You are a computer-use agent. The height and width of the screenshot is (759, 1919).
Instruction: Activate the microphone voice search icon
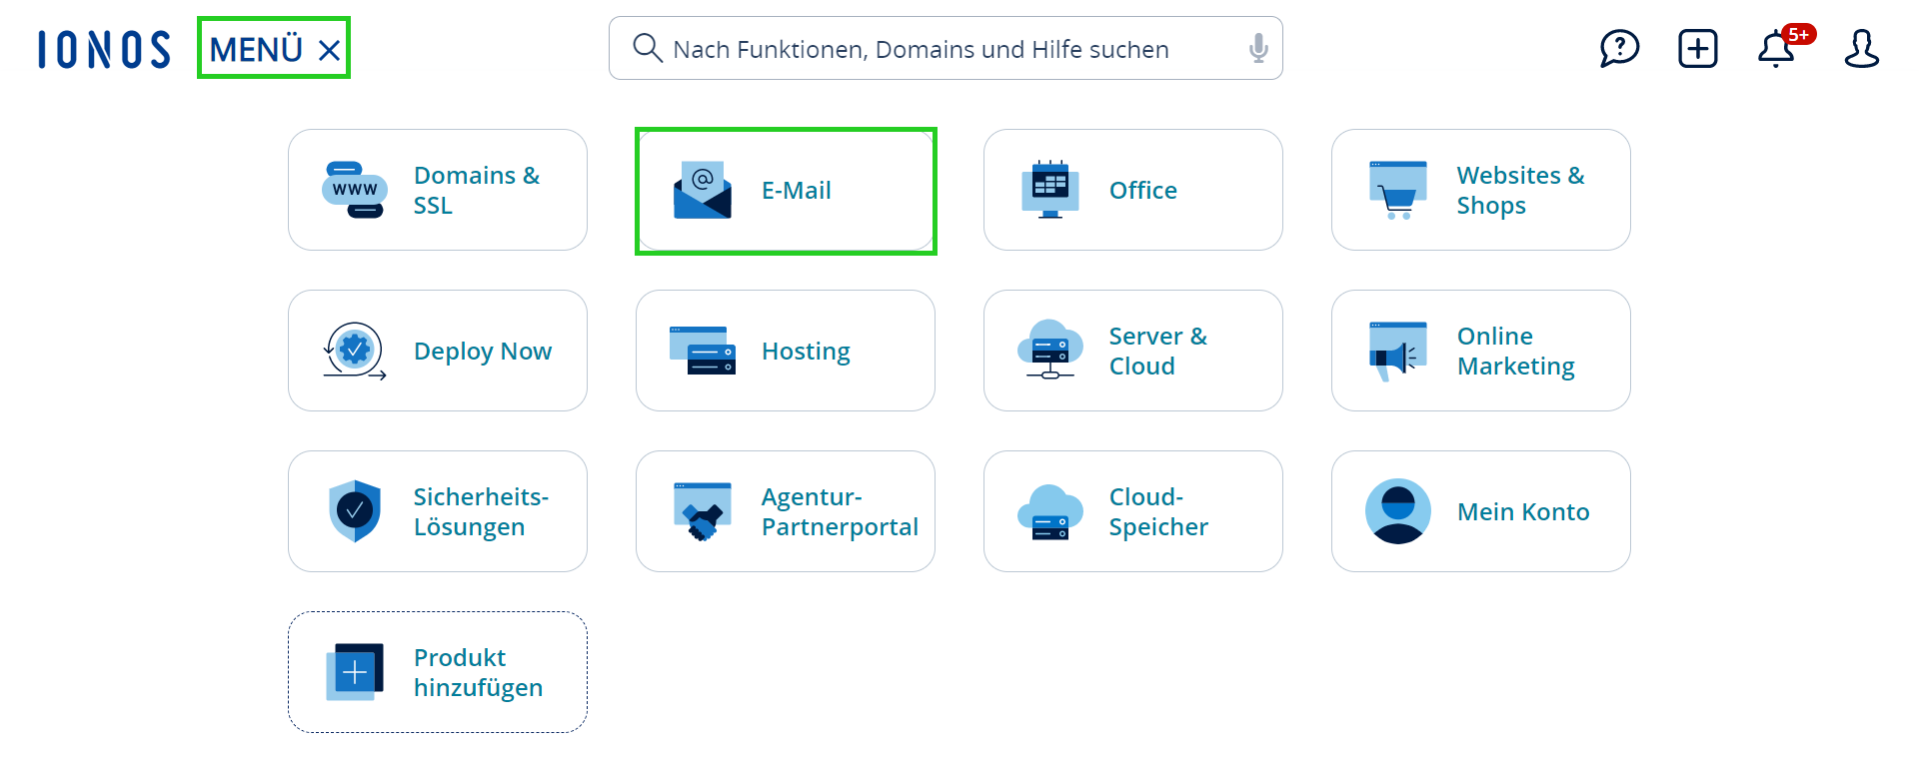(x=1258, y=48)
